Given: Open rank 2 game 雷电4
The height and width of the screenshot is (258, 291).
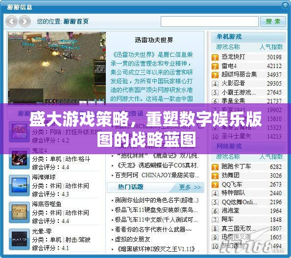Looking at the screenshot, I should [x=229, y=66].
